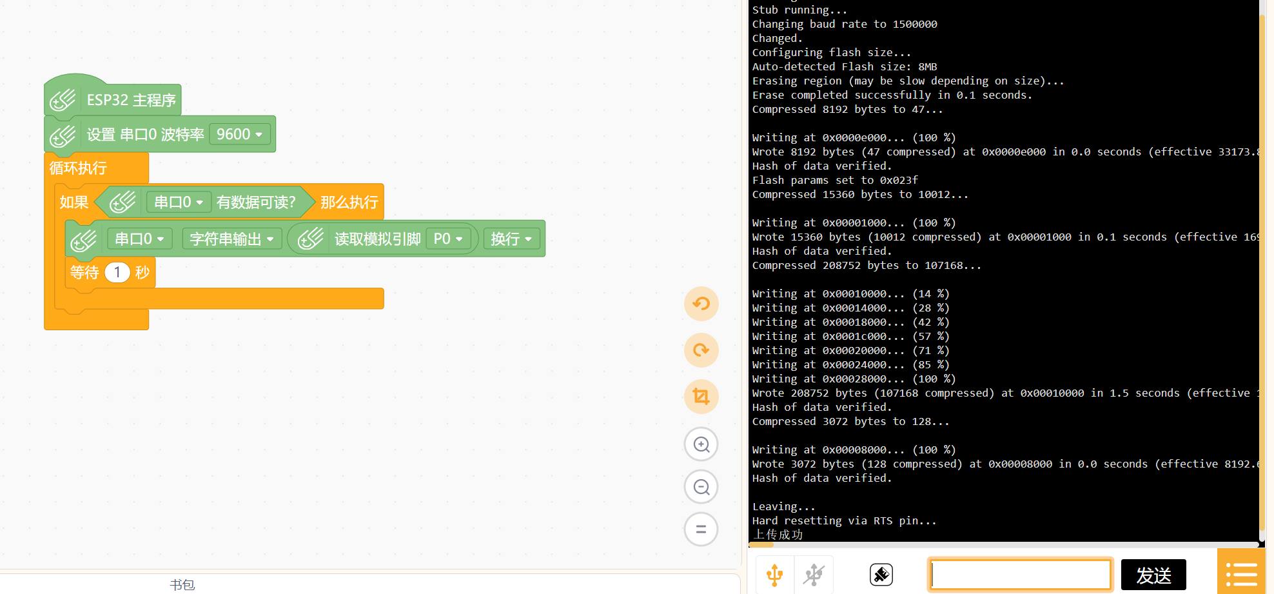
Task: Click the icon on 读取模拟引脚 block
Action: pyautogui.click(x=311, y=239)
